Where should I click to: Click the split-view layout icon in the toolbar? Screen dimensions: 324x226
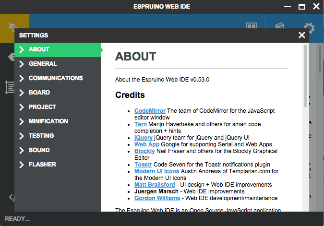[x=251, y=25]
